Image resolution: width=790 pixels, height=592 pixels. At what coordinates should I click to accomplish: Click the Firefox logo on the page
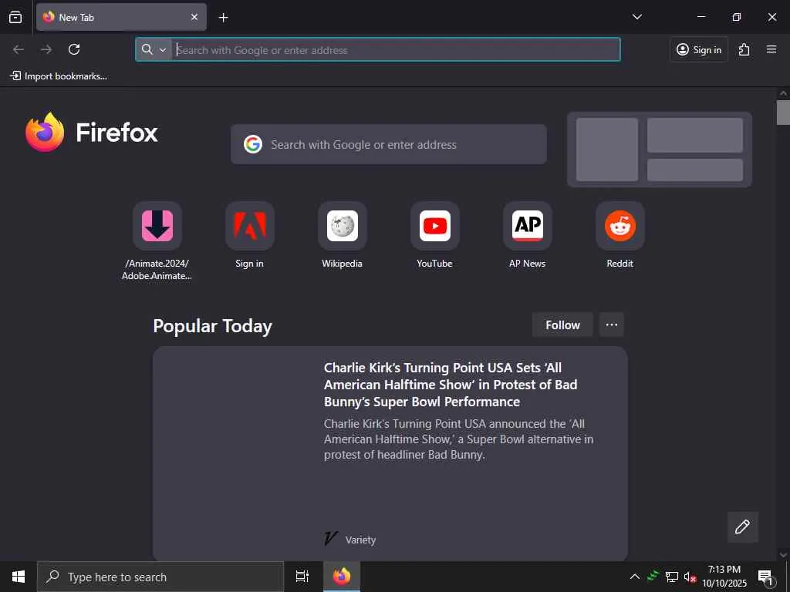pos(92,133)
